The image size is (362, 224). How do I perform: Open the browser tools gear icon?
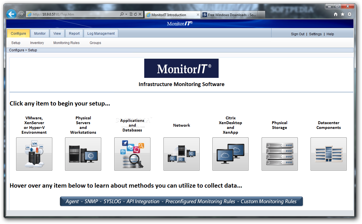tap(350, 14)
